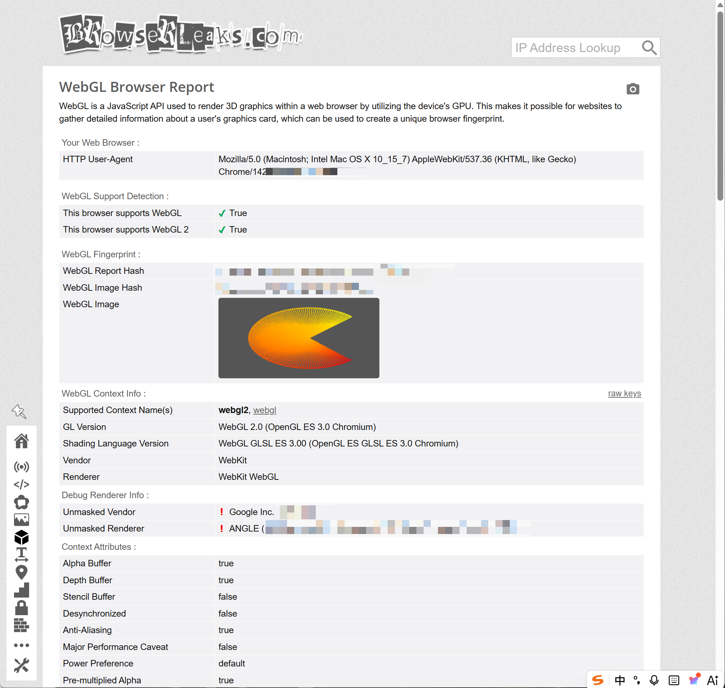Screen dimensions: 725x688
Task: Click the Supported Context Name(s) label
Action: [117, 410]
